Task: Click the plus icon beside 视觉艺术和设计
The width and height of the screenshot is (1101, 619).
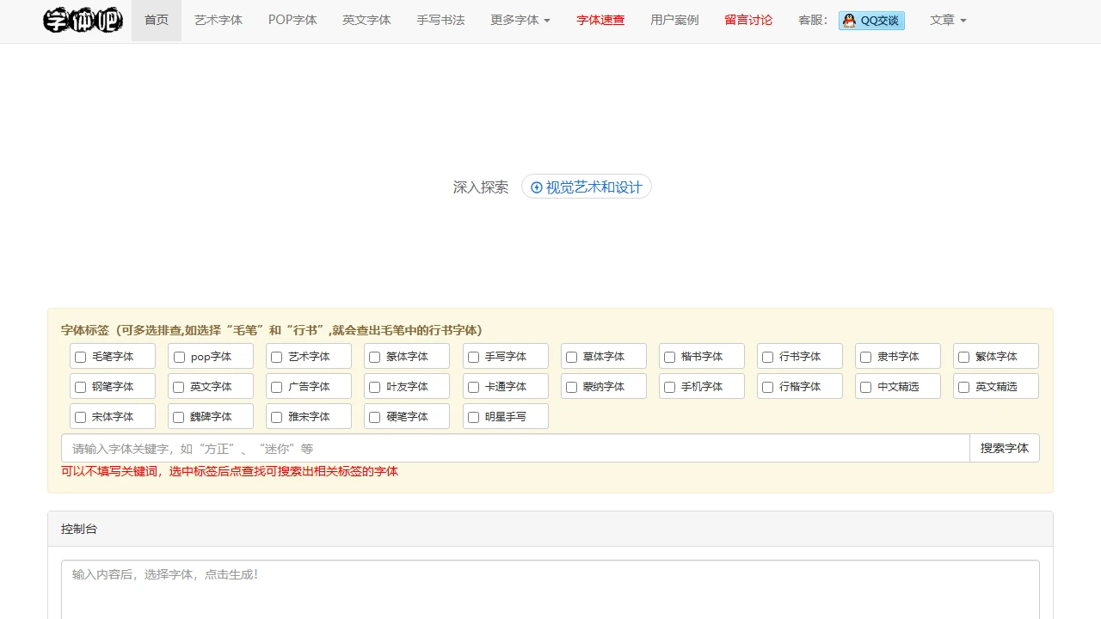Action: [x=538, y=187]
